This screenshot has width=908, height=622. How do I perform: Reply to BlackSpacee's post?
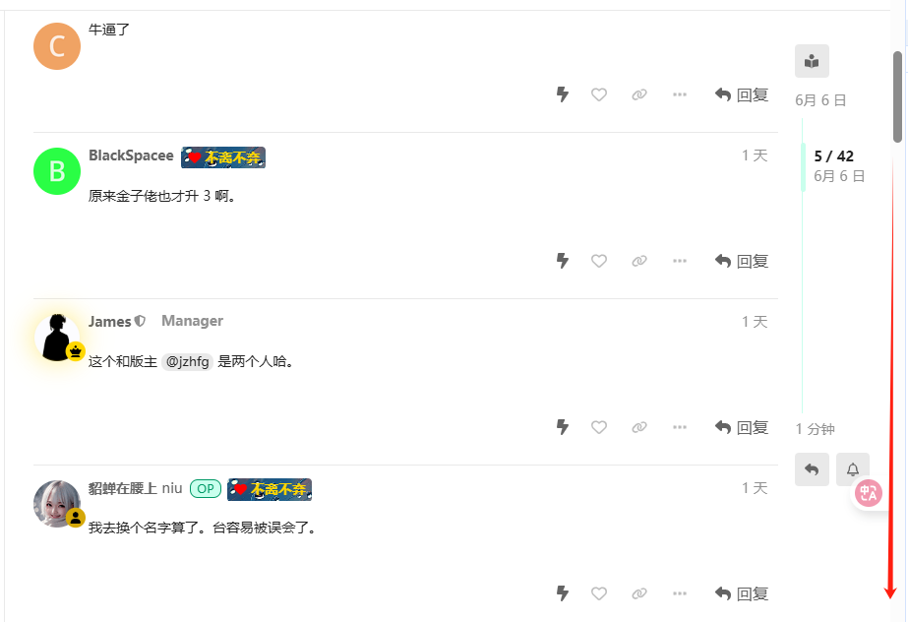click(x=741, y=261)
